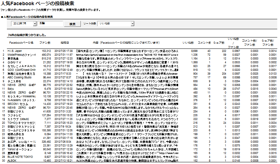Open the フジテレビ page link
The width and height of the screenshot is (280, 164).
pyautogui.click(x=14, y=115)
